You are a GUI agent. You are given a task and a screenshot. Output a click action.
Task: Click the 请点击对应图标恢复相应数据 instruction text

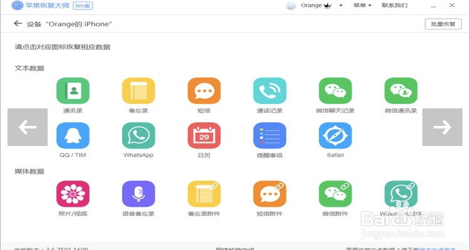point(63,47)
